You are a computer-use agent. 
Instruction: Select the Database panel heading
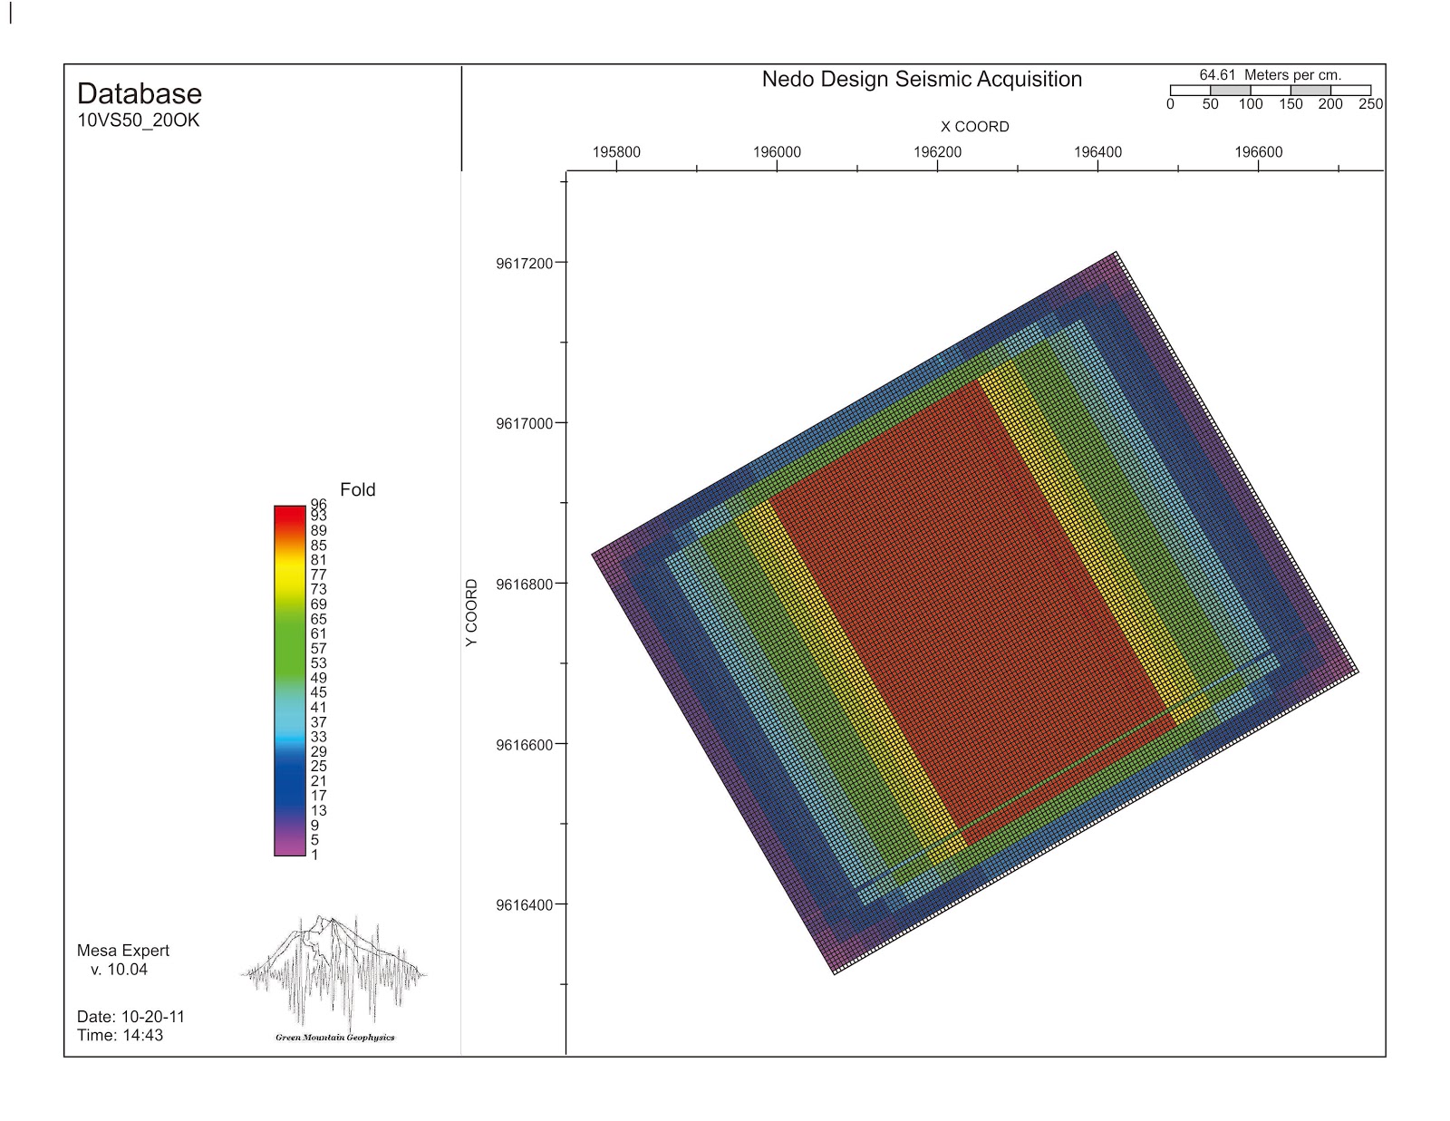pyautogui.click(x=140, y=92)
